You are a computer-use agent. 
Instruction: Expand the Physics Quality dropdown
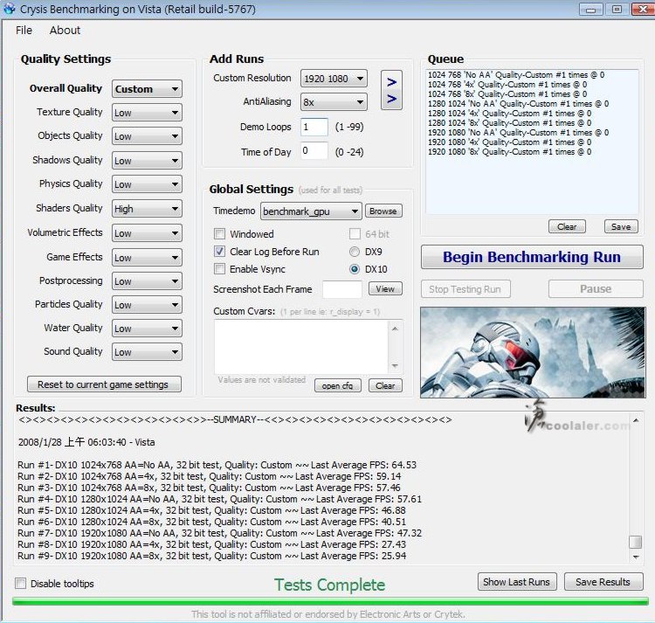coord(147,184)
